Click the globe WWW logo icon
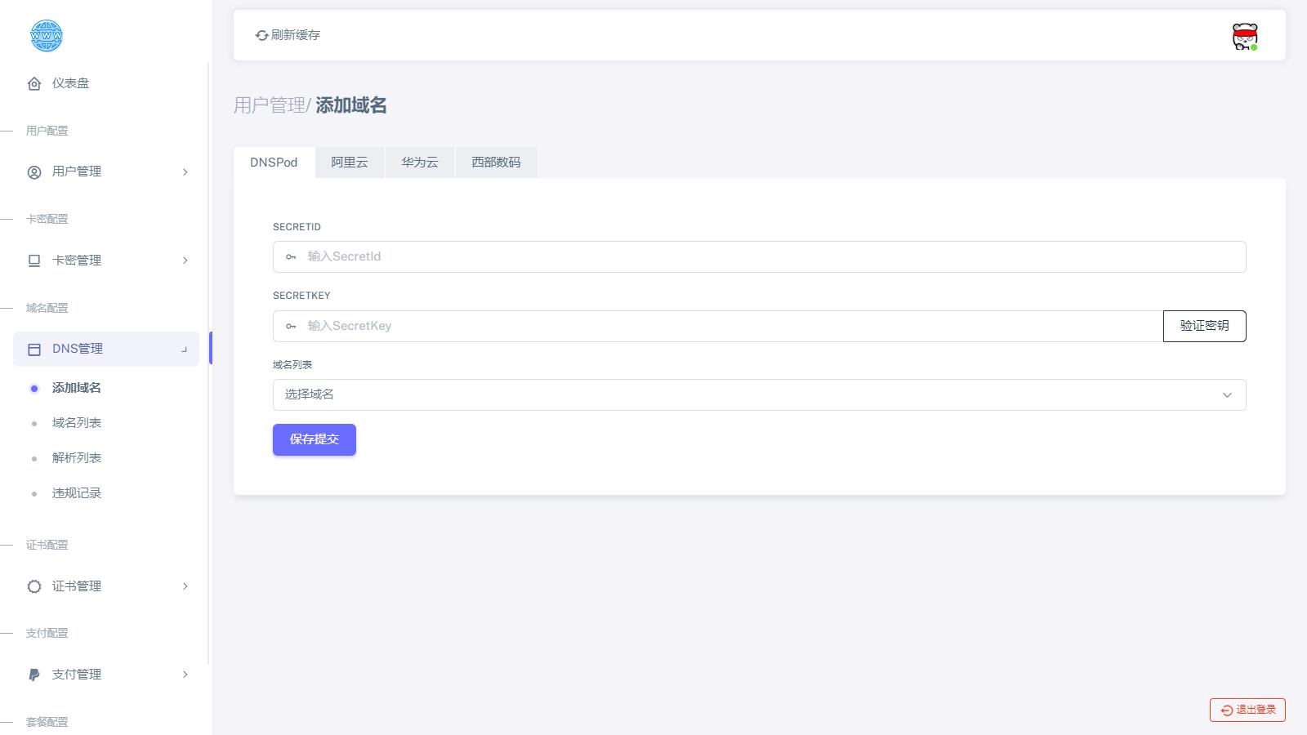Screen dimensions: 1307x735 [x=46, y=36]
